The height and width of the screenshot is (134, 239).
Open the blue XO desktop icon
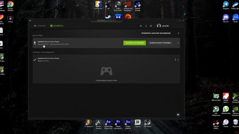[118, 16]
